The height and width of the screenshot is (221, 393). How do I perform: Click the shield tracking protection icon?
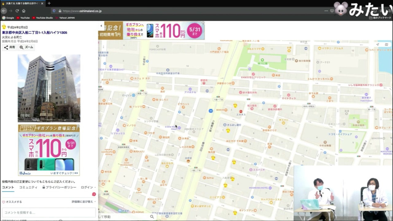pyautogui.click(x=54, y=11)
